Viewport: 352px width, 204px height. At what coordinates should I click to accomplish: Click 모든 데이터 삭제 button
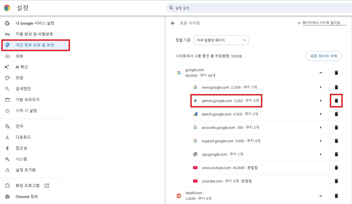click(324, 56)
